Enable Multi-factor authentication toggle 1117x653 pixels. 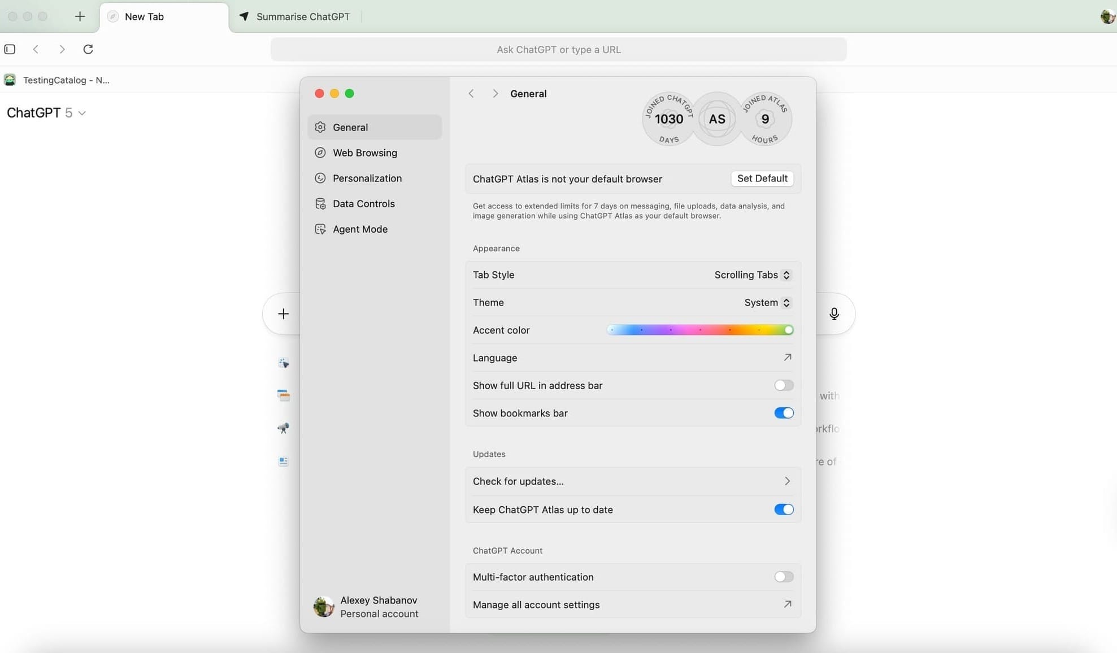click(784, 577)
